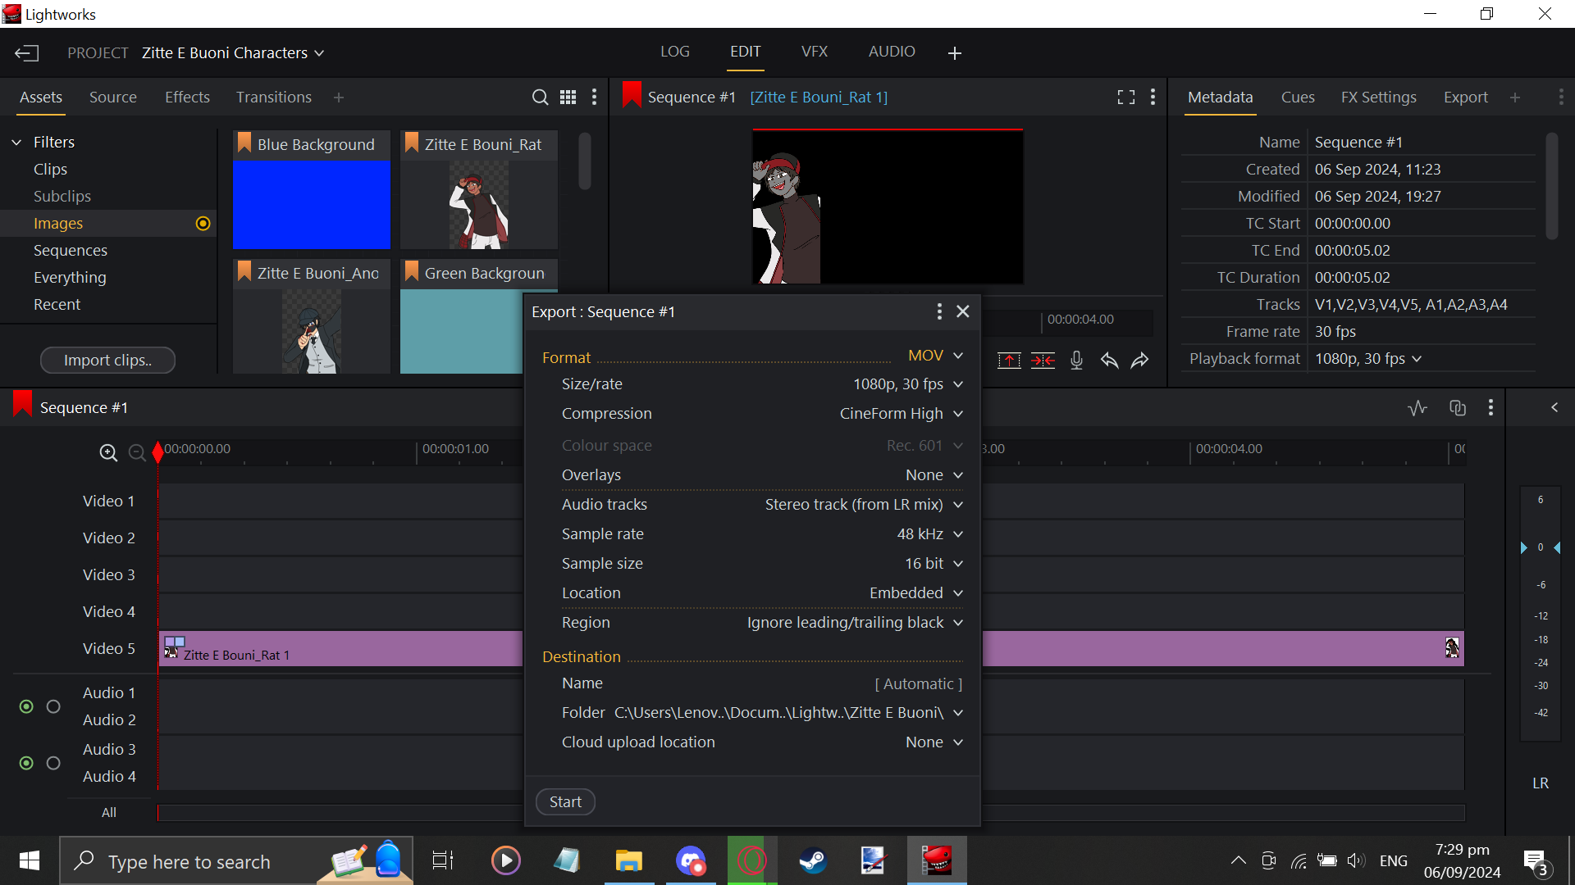Open the Compression CineForm High dropdown

coord(901,414)
